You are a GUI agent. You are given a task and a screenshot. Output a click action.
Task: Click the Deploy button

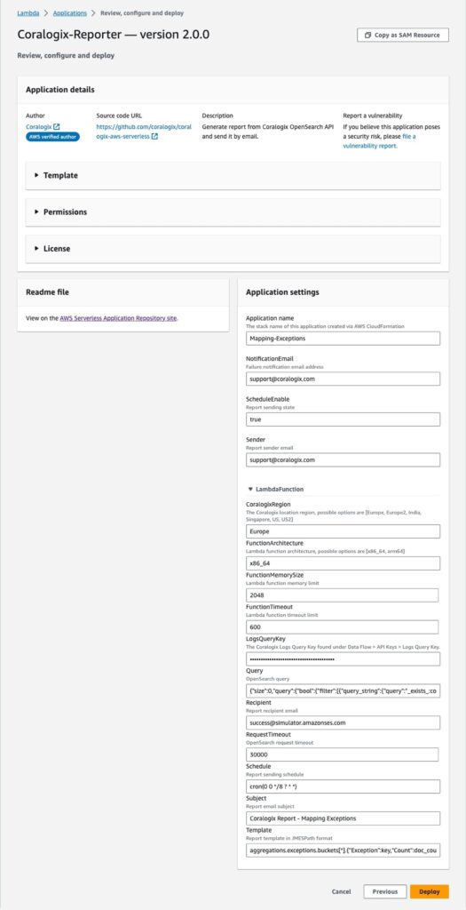click(x=430, y=891)
